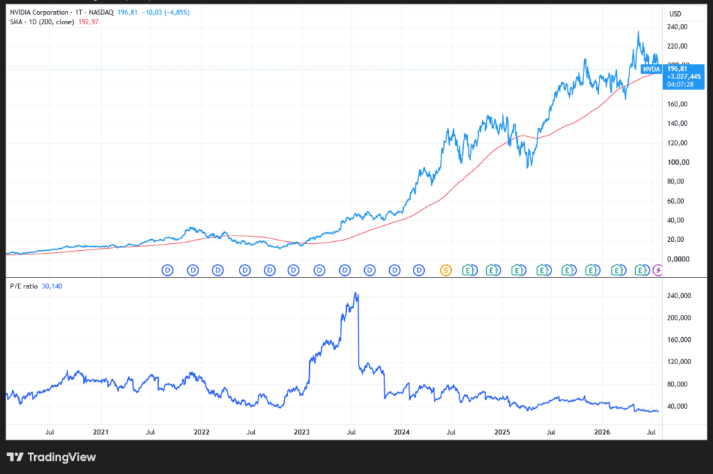Click the P/E ratio value 30,140
The width and height of the screenshot is (713, 474).
(52, 286)
